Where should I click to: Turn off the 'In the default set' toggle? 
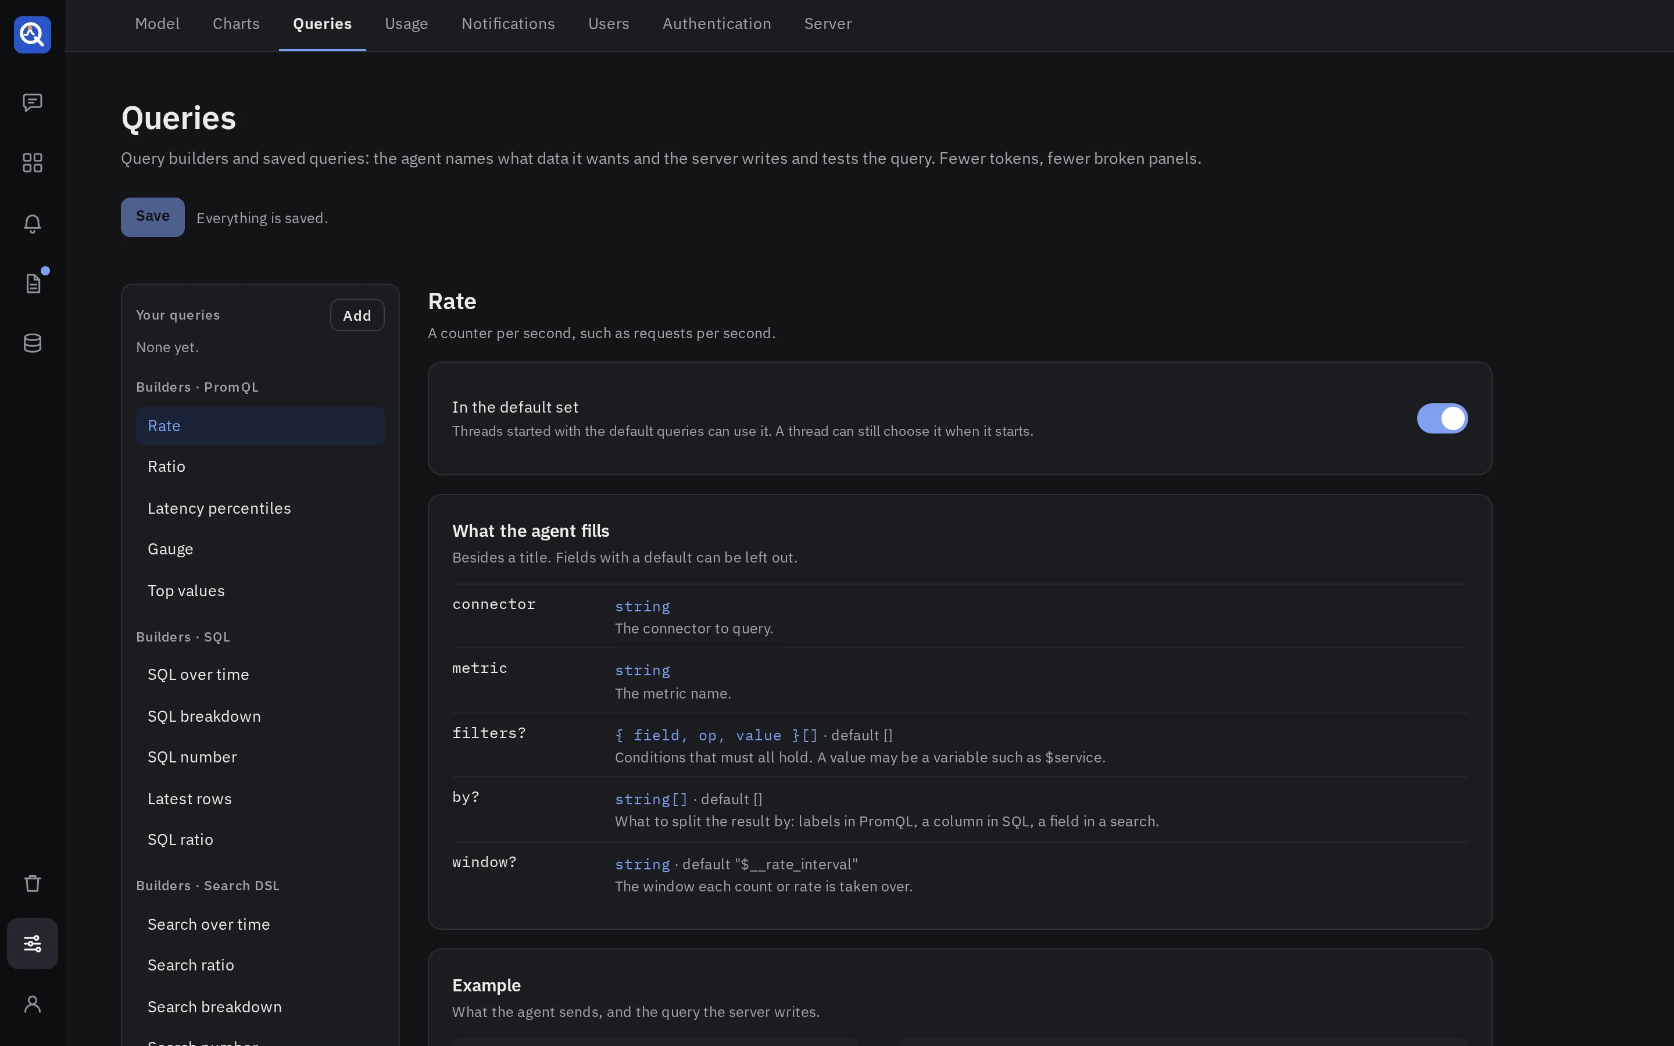click(1442, 418)
